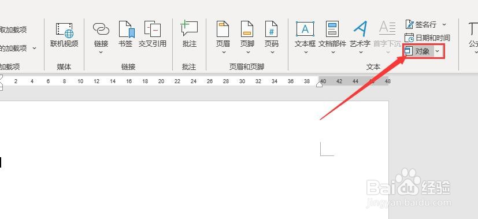The height and width of the screenshot is (219, 478).
Task: Click inside the blank document page
Action: coord(194,160)
